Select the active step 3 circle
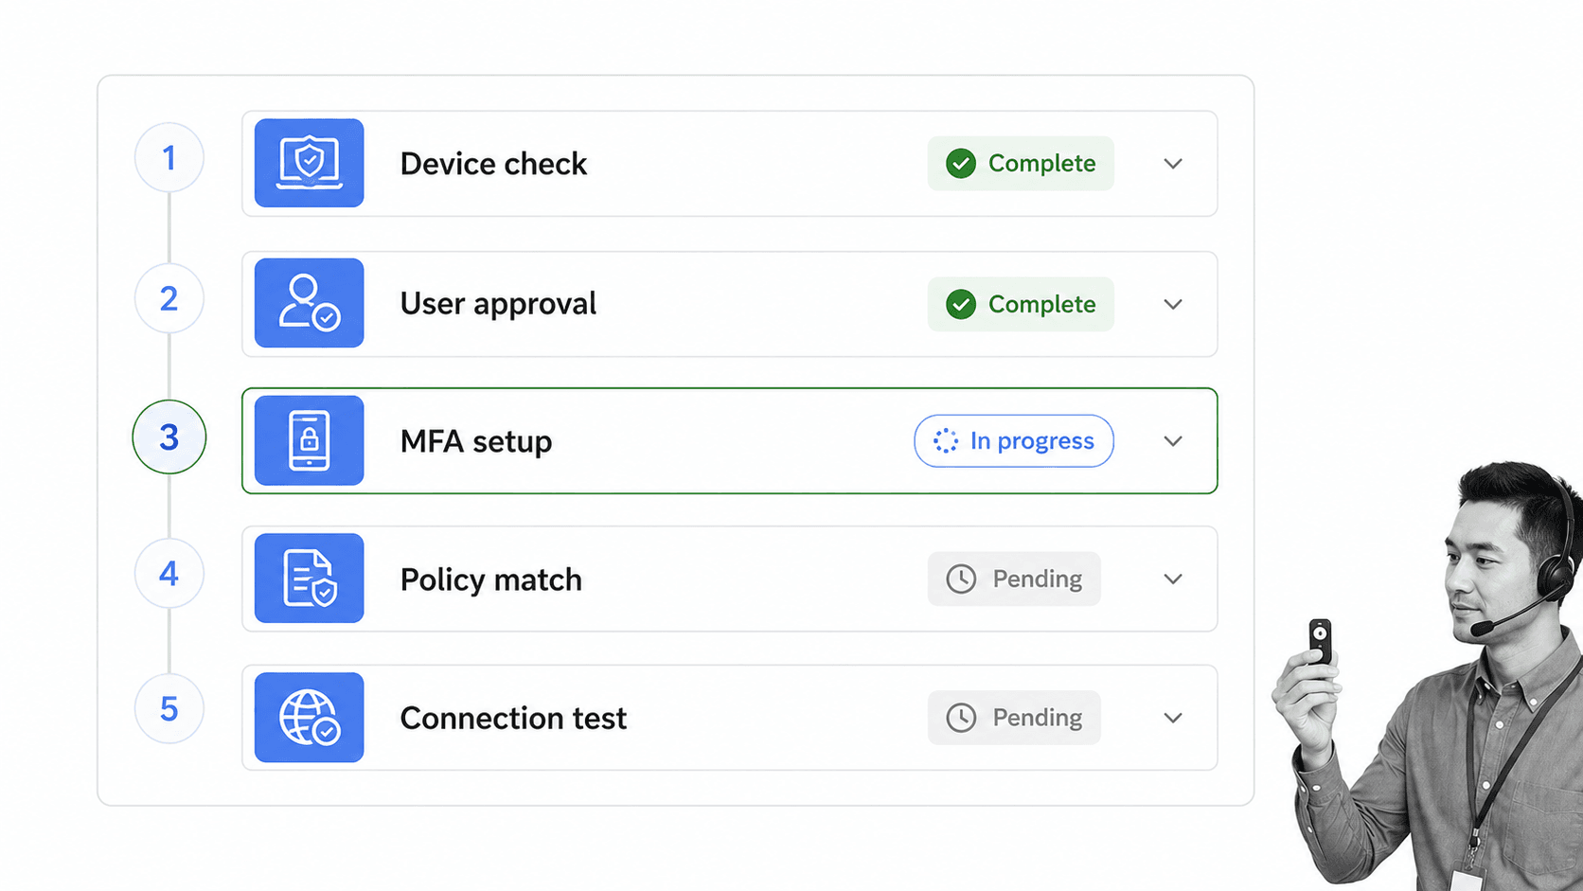The image size is (1583, 891). pos(169,437)
